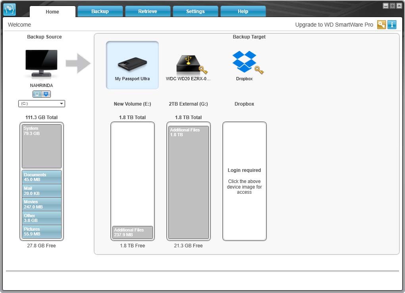
Task: Click the gray backup direction arrow
Action: click(78, 64)
